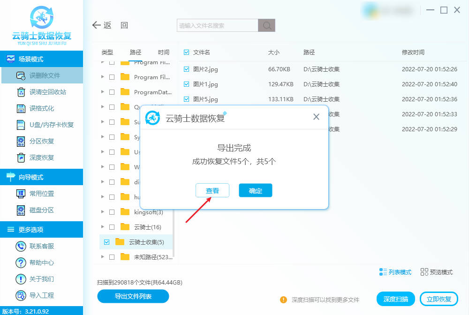This screenshot has width=469, height=315.
Task: Open the 磁盘分区 icon
Action: coord(21,210)
